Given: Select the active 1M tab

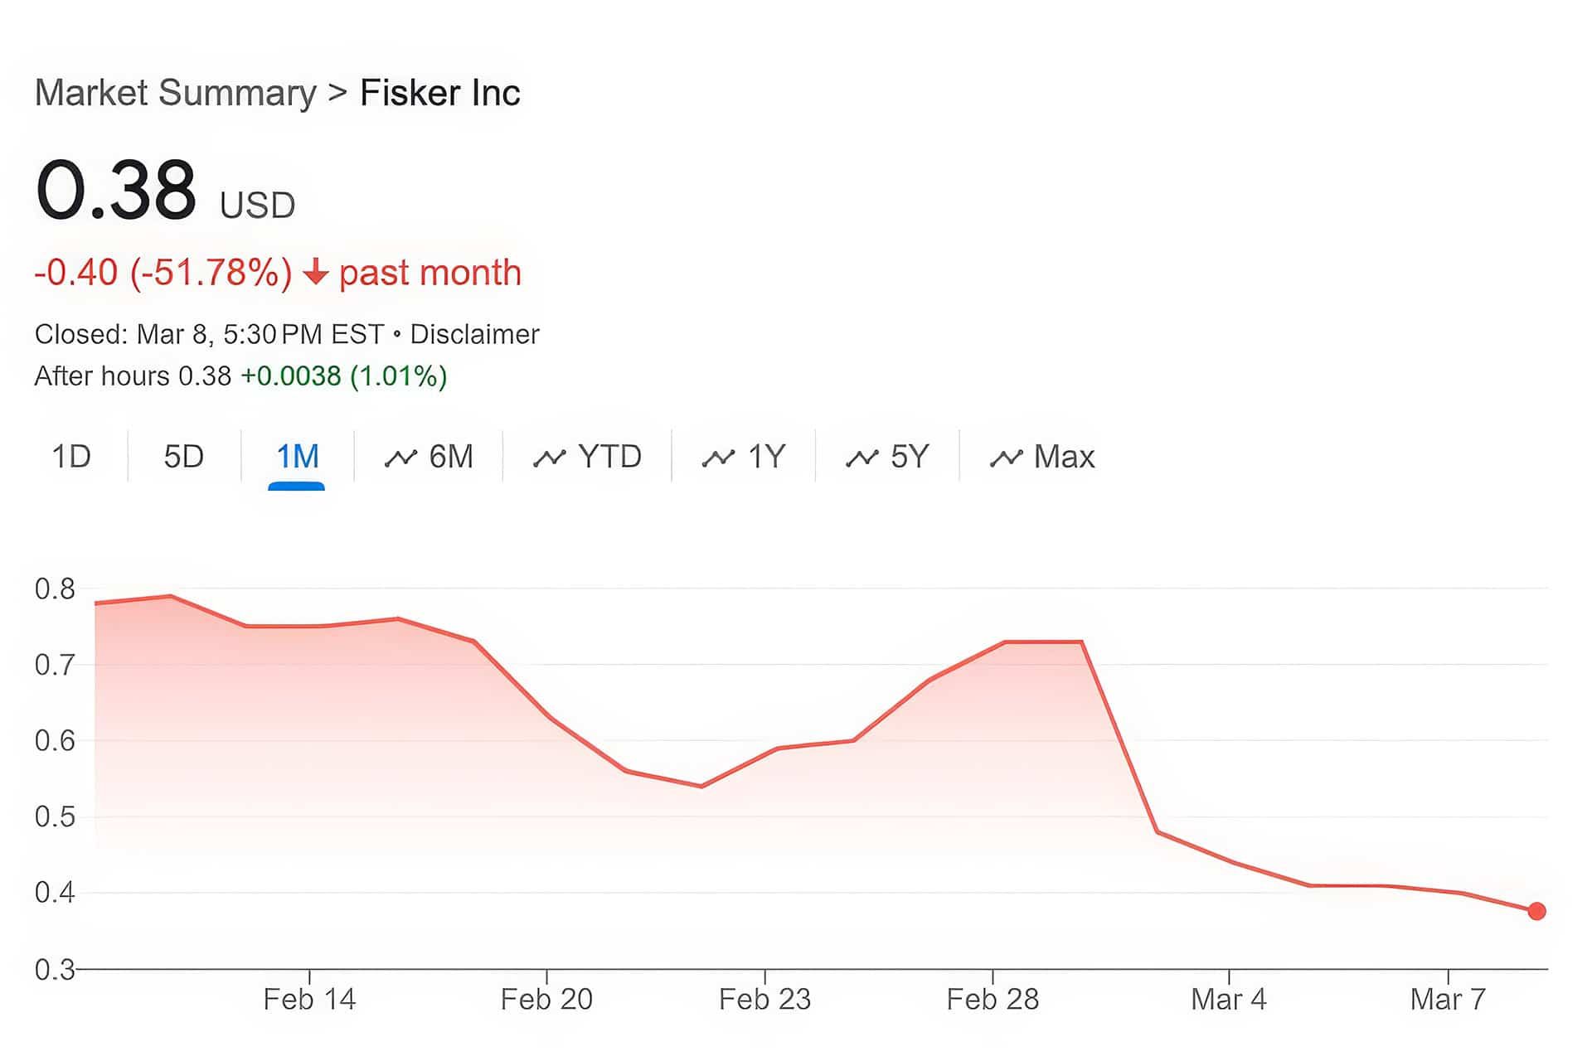Looking at the screenshot, I should [297, 457].
